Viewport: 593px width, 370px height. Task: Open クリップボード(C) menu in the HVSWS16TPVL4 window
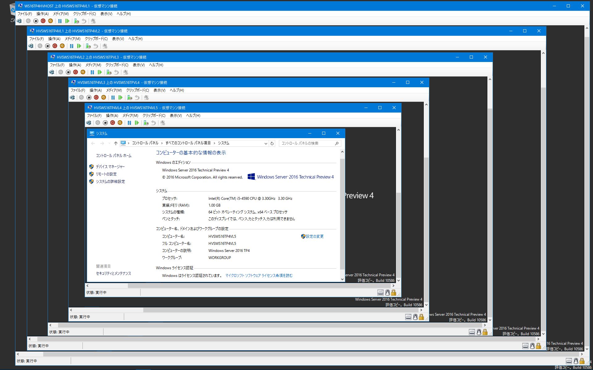[x=137, y=90]
